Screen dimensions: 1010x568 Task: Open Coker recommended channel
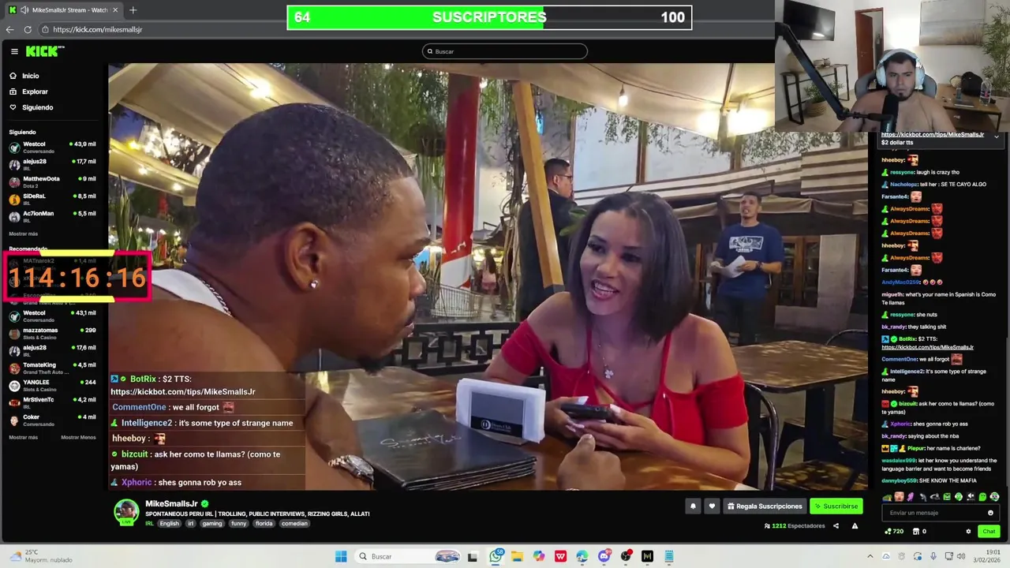[52, 420]
